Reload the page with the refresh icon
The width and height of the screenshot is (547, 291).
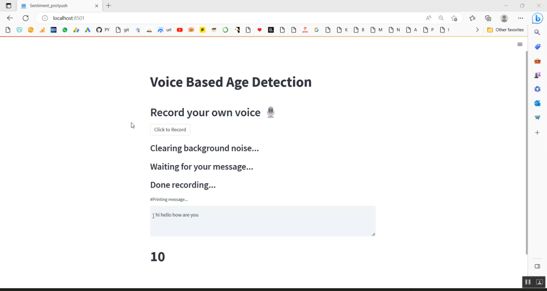[25, 18]
